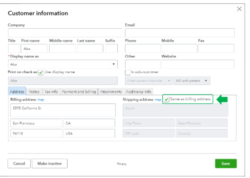Click the Mobile input field
Viewport: 250px width, 178px height.
tap(179, 48)
